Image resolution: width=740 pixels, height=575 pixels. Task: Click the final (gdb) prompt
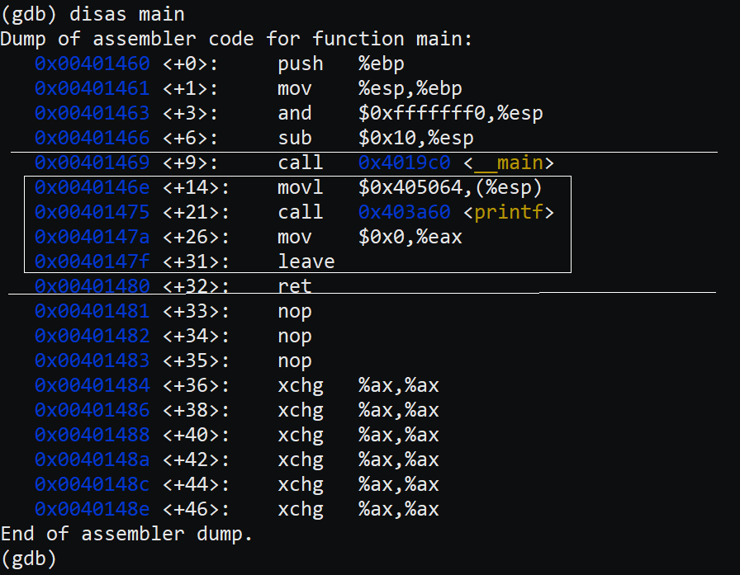pyautogui.click(x=29, y=559)
